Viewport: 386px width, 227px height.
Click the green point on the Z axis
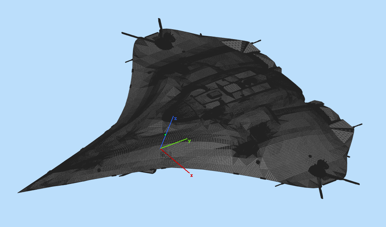click(165, 134)
